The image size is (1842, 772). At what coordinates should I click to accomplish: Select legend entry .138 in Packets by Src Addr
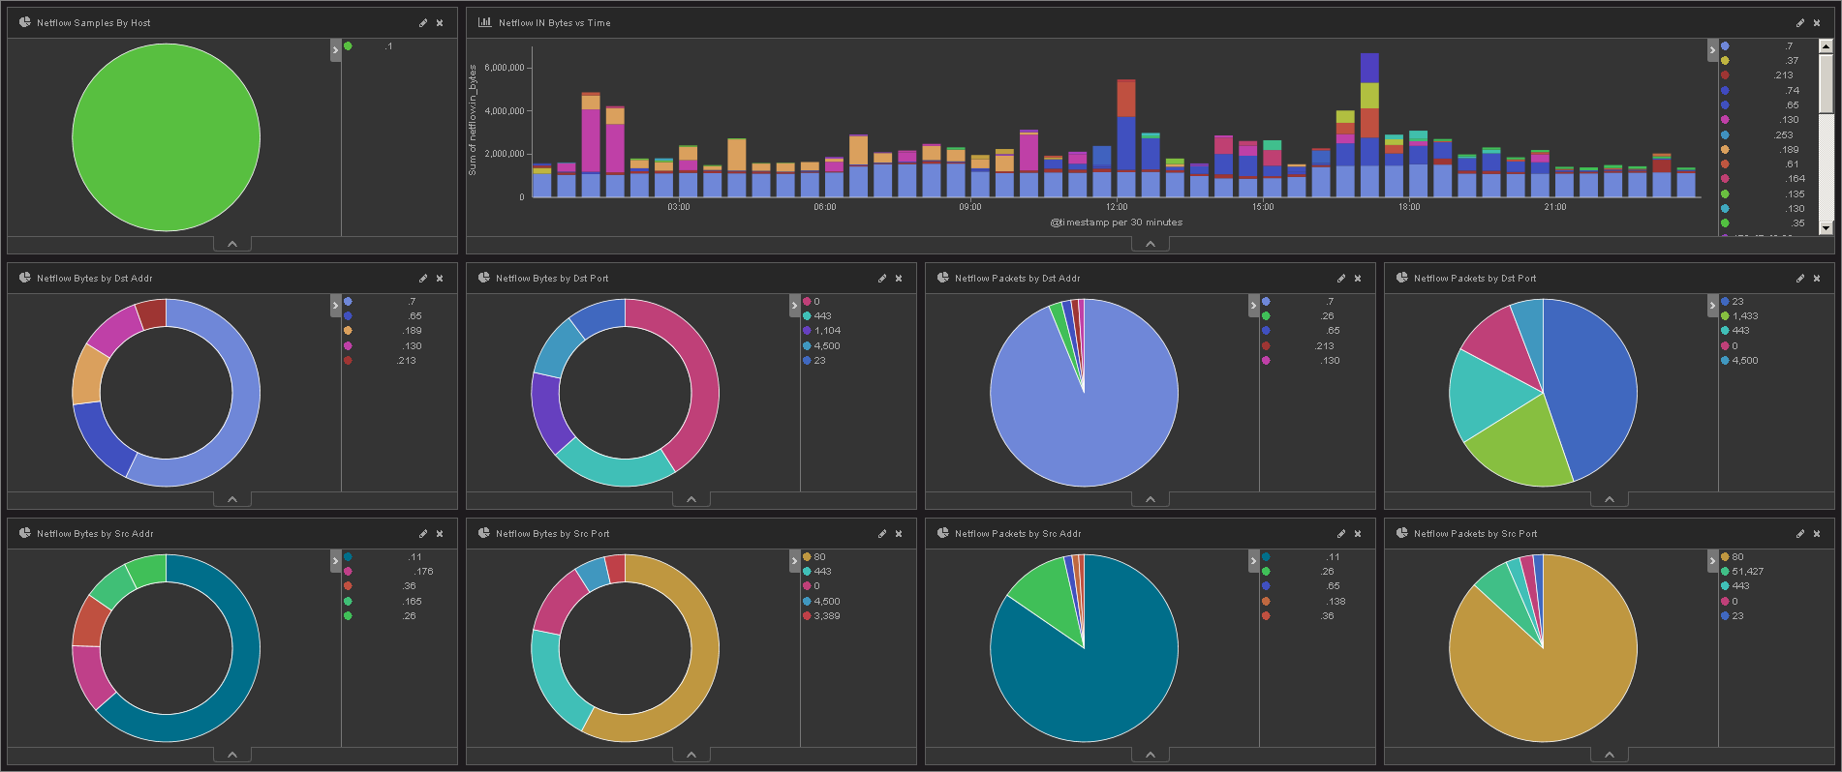coord(1336,602)
